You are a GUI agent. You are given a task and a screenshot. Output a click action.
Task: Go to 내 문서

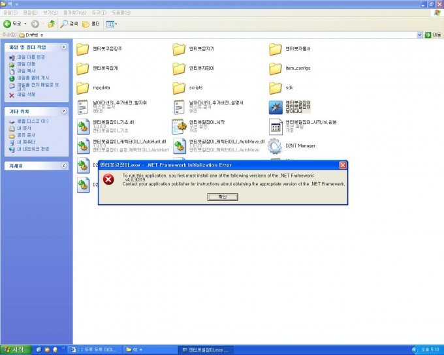[24, 129]
